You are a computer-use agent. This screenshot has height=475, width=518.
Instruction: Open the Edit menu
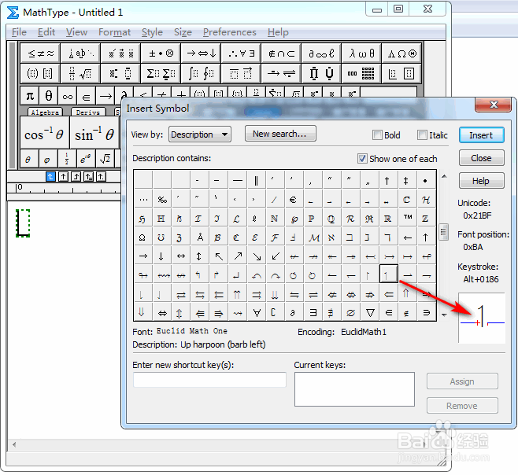[46, 32]
